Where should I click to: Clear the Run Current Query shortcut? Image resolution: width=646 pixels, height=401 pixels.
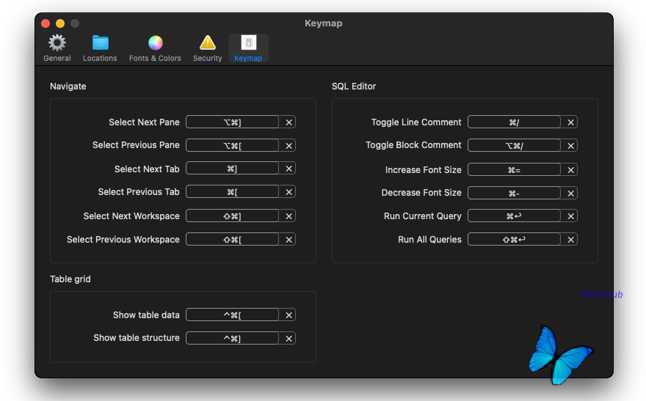pos(571,216)
